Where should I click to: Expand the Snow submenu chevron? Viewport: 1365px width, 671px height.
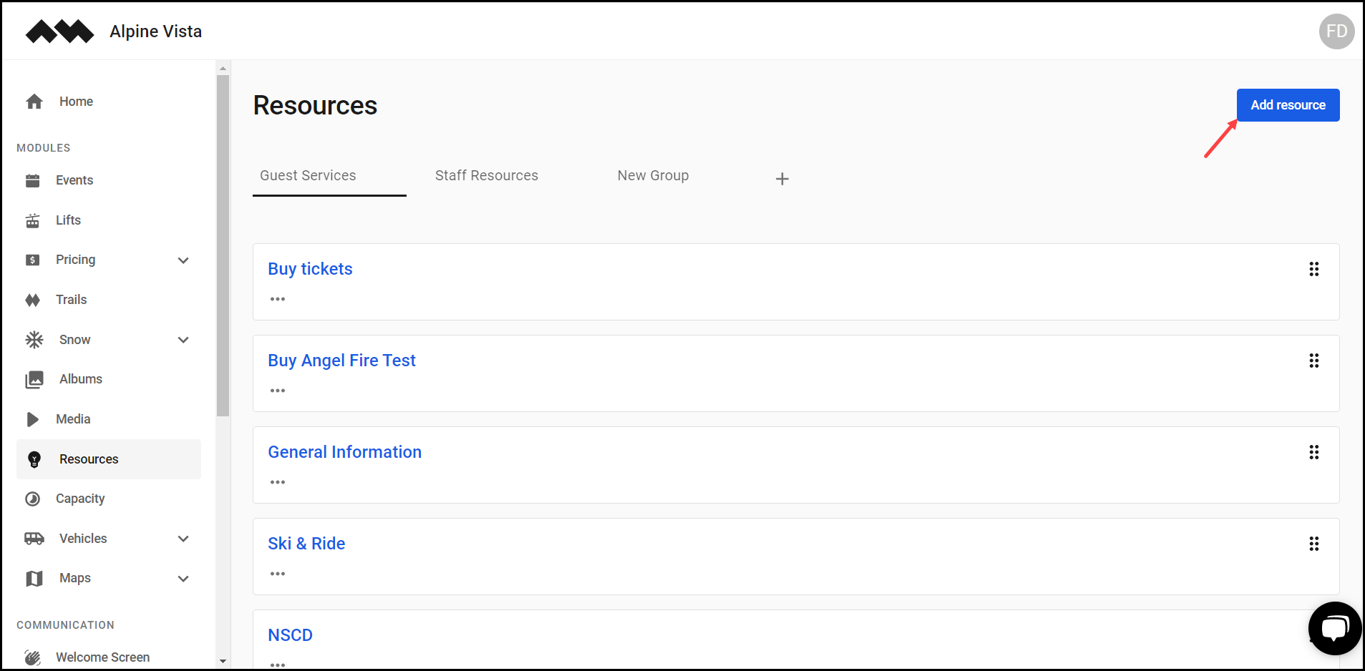coord(183,340)
